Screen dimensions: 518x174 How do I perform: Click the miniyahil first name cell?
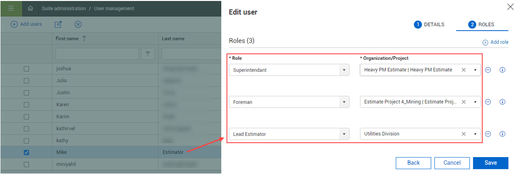click(105, 164)
